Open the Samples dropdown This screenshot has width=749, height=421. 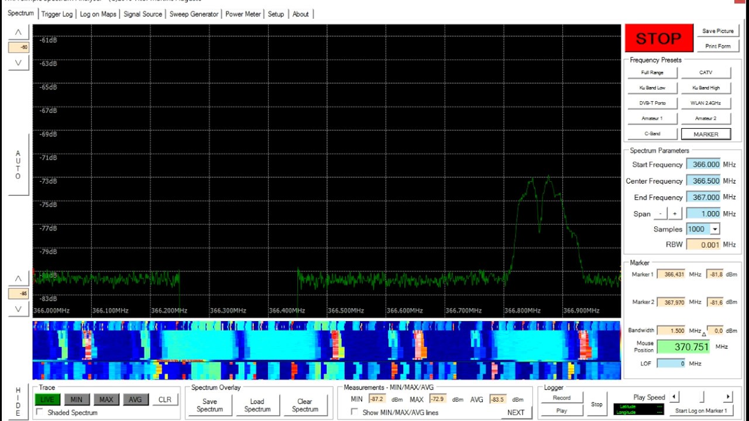click(x=715, y=229)
